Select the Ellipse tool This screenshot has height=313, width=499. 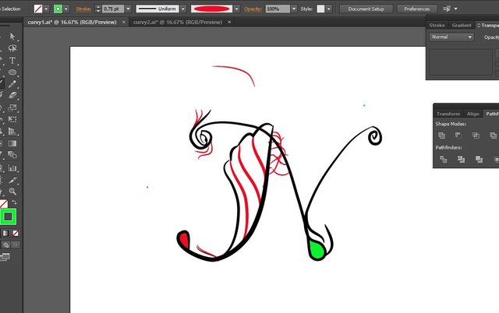point(12,72)
